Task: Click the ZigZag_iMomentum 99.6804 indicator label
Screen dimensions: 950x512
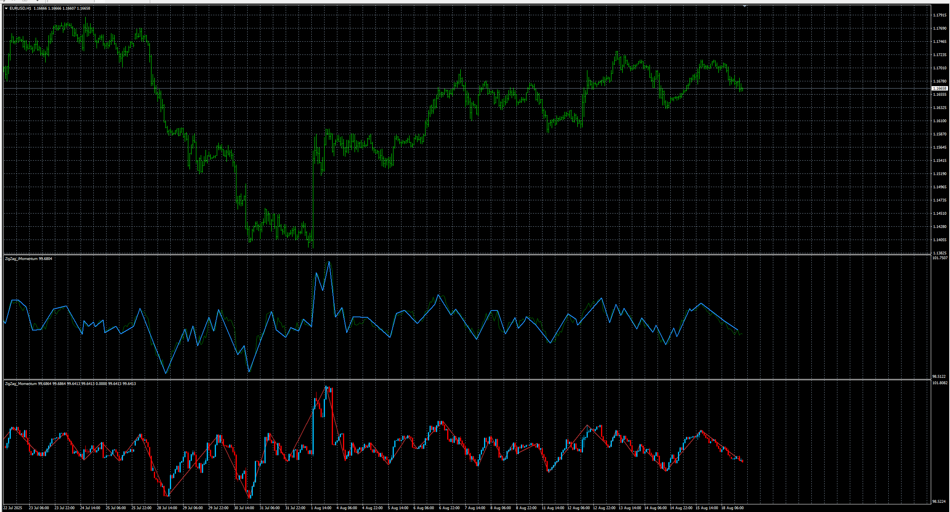Action: [x=28, y=259]
